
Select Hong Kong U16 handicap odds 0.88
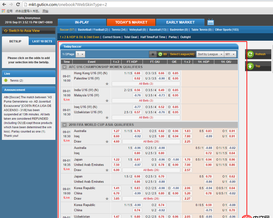137,73
